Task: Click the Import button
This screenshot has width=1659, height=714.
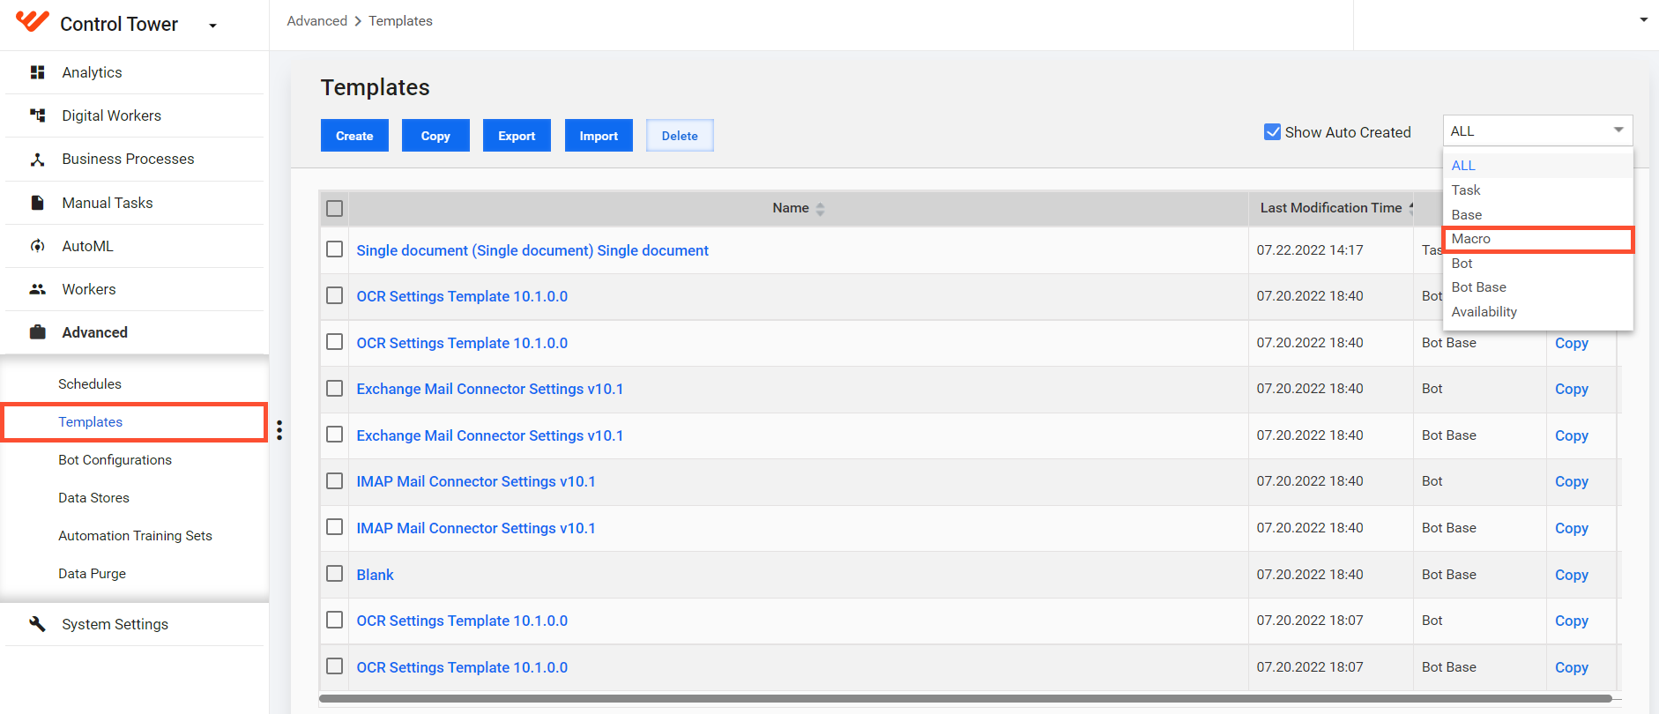Action: pyautogui.click(x=599, y=136)
